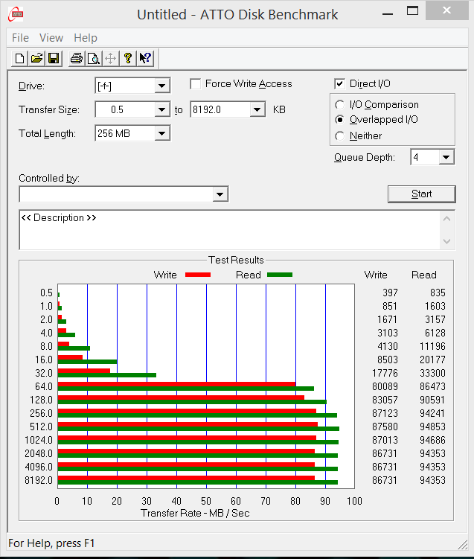
Task: Open the File menu
Action: pyautogui.click(x=21, y=38)
